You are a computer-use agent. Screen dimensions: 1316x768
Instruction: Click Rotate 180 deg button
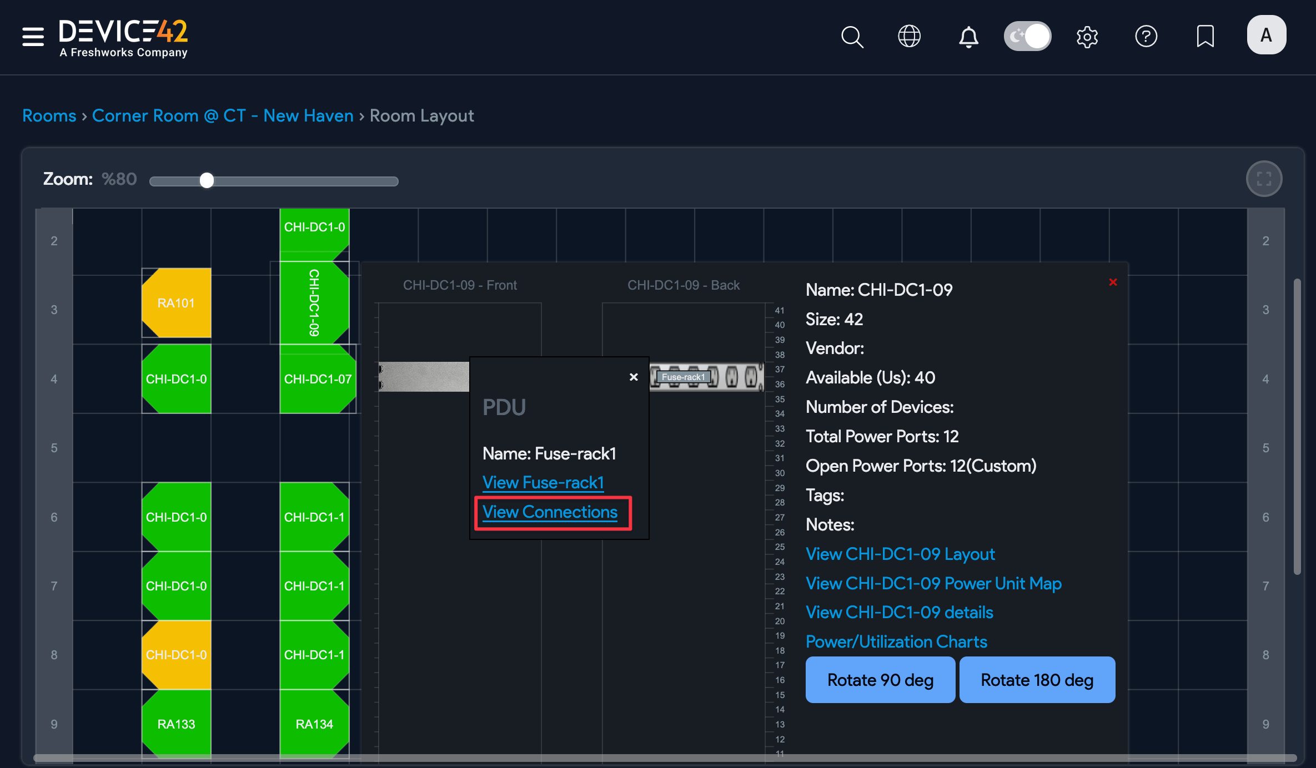1037,680
